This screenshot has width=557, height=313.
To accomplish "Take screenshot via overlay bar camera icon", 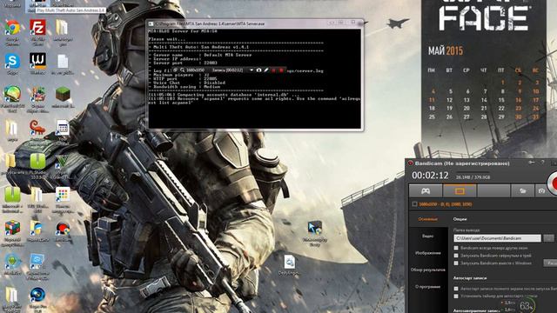I will click(258, 70).
